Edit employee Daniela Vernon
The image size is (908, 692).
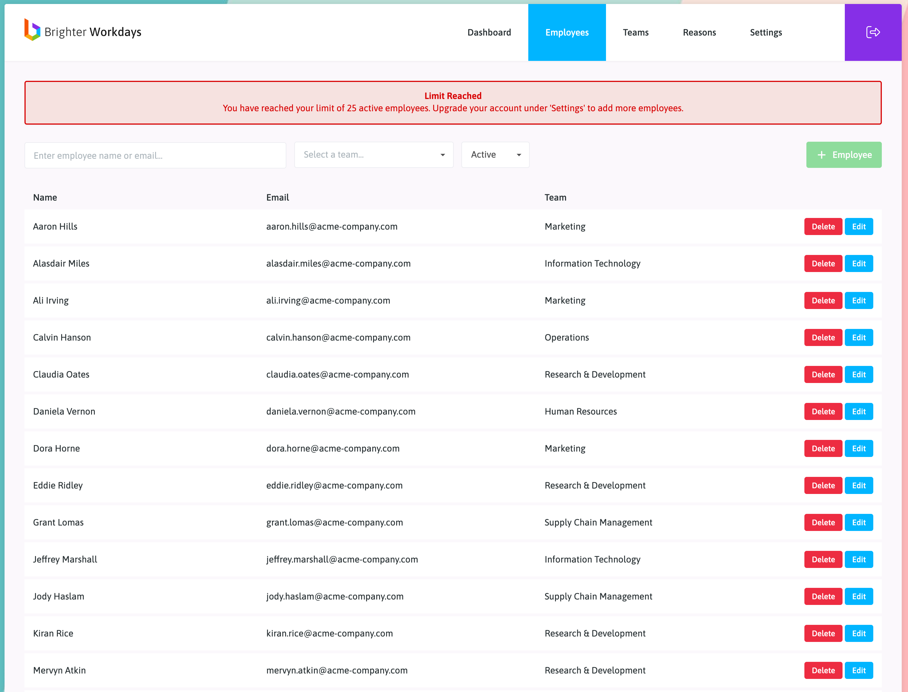coord(858,411)
